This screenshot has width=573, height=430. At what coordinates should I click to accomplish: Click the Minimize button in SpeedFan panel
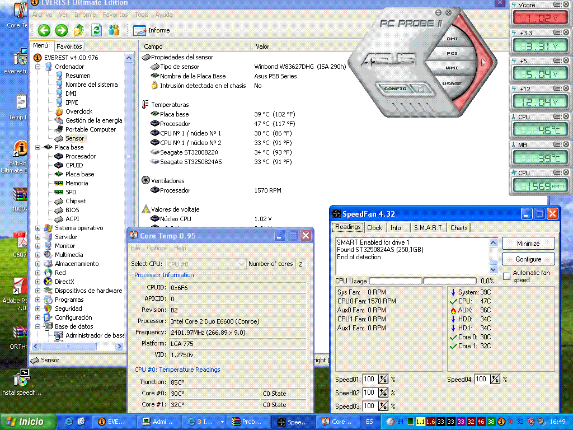click(x=528, y=243)
